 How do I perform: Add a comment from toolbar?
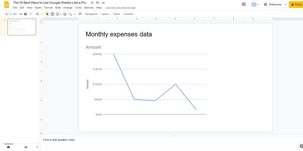80,14
